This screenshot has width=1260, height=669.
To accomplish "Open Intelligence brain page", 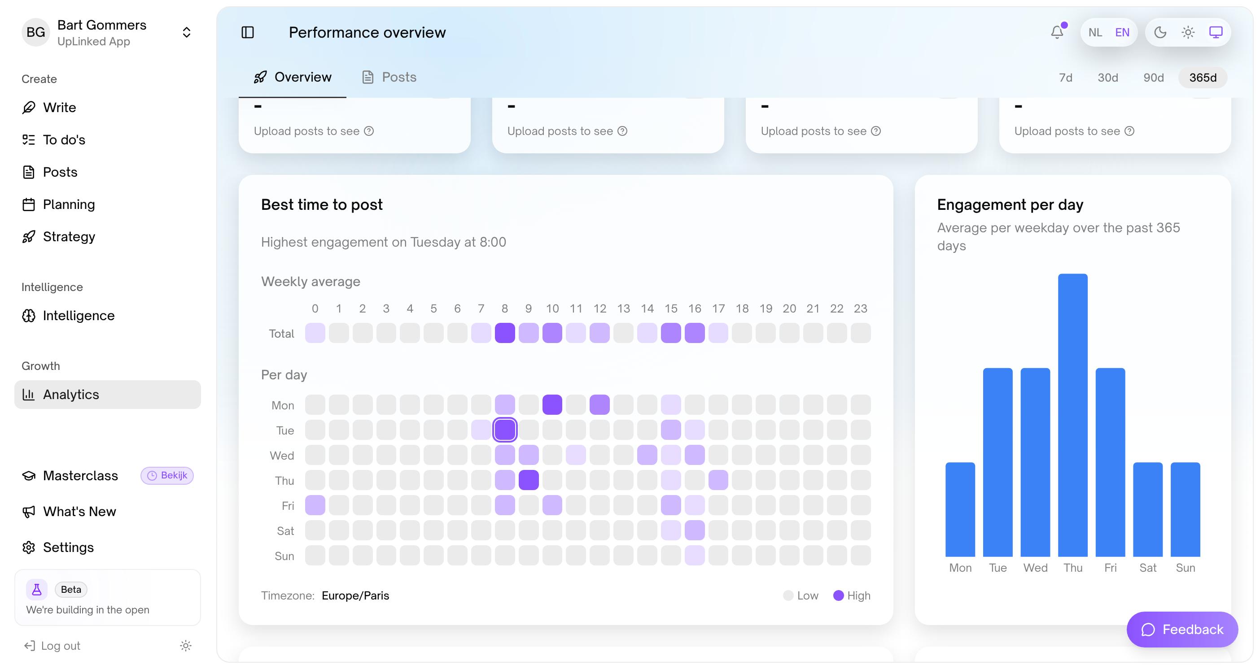I will tap(108, 316).
